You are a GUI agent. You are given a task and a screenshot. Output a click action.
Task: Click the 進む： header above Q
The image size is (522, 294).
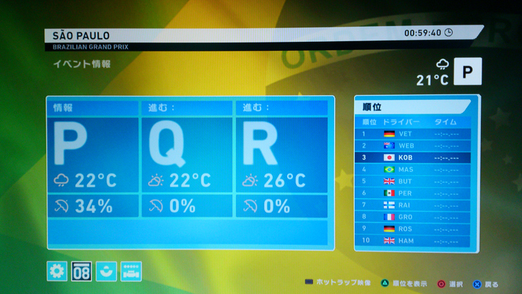[x=187, y=108]
